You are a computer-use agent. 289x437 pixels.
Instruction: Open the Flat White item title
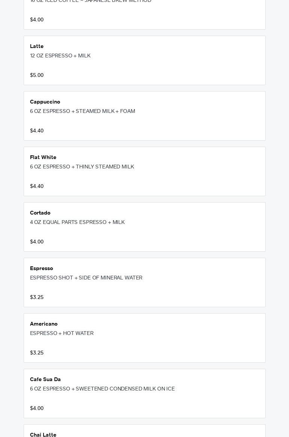tap(43, 157)
